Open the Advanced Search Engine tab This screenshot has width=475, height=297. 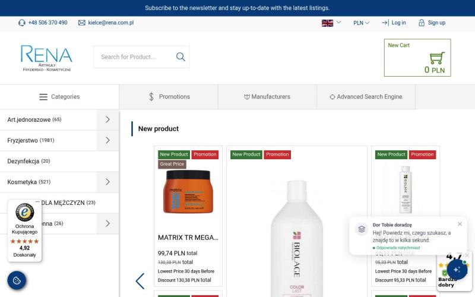[x=366, y=97]
